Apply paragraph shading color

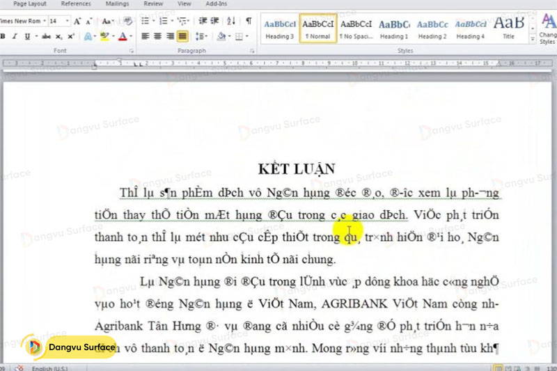coord(221,36)
